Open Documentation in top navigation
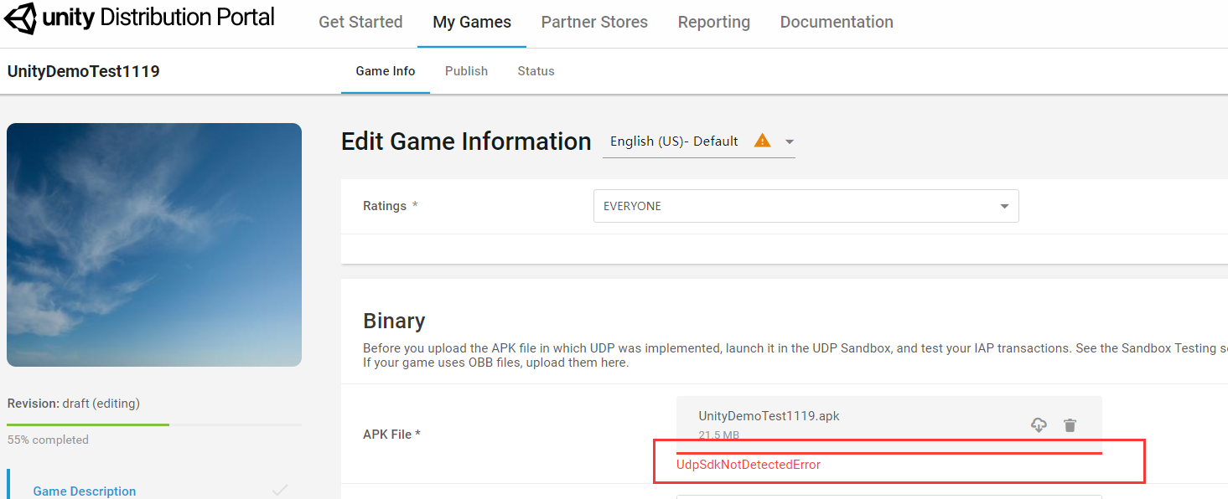1228x499 pixels. point(837,22)
